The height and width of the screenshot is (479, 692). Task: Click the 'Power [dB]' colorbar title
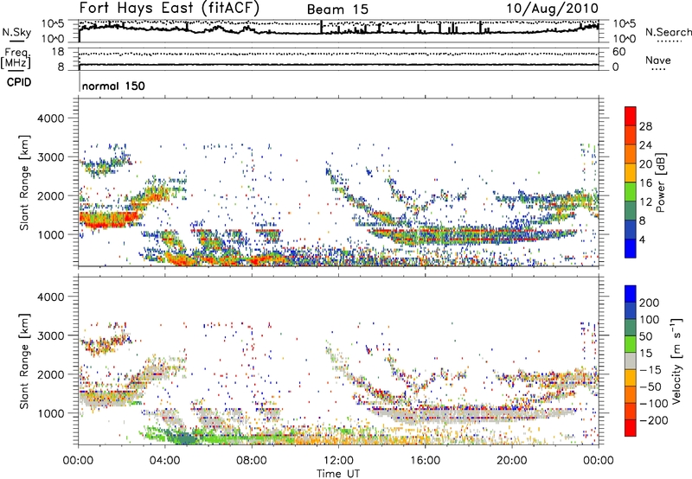(x=660, y=182)
